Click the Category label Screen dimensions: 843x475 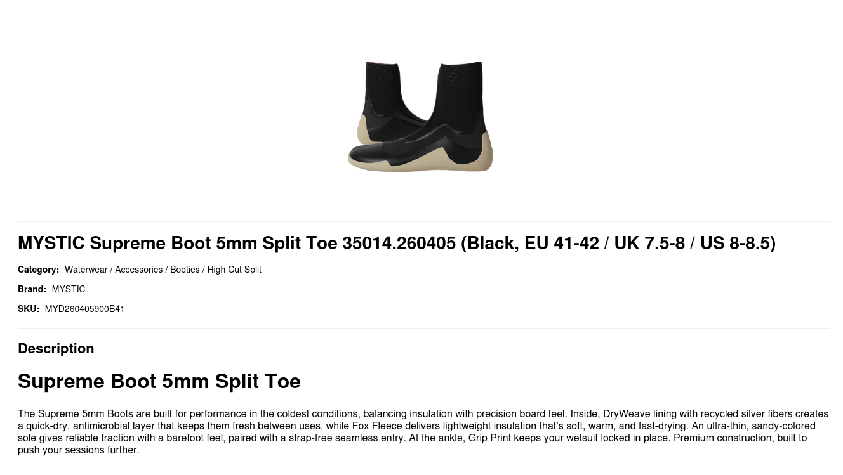click(38, 270)
